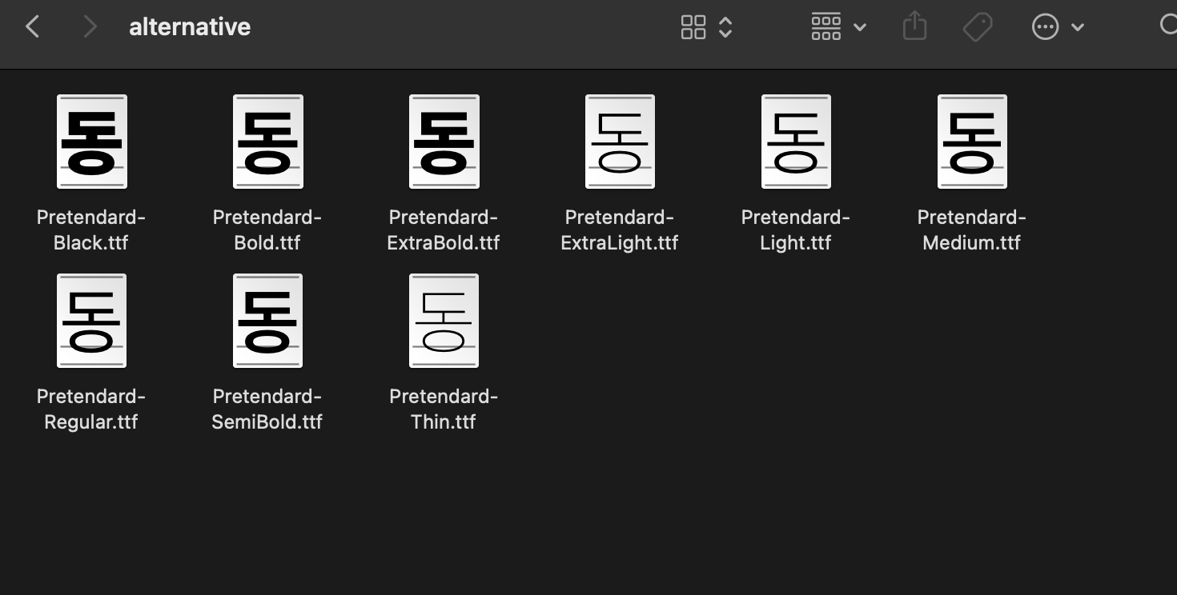Click the Pretendard-Bold.ttf file name
The image size is (1177, 595).
coord(267,230)
